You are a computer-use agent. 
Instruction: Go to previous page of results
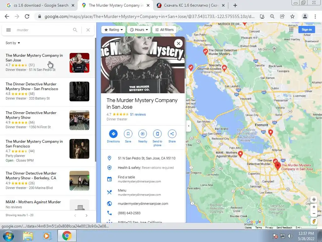75,216
